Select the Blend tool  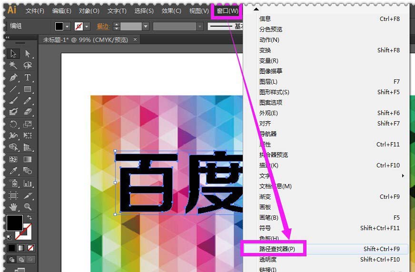(x=28, y=171)
